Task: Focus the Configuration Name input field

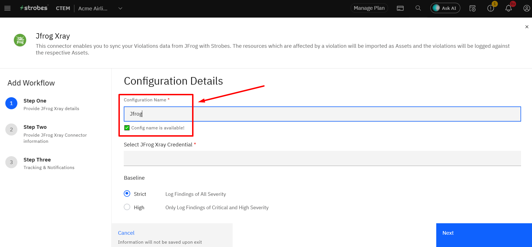Action: [x=322, y=114]
